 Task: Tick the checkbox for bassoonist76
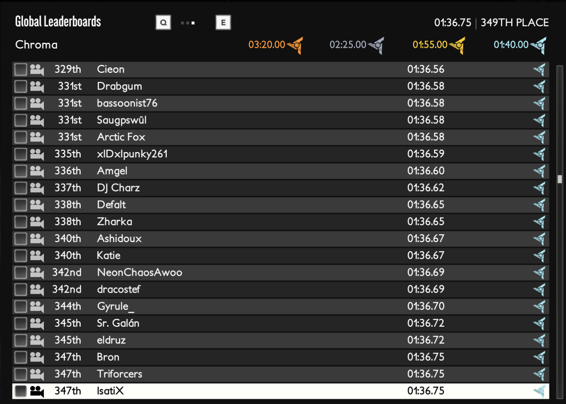coord(20,103)
